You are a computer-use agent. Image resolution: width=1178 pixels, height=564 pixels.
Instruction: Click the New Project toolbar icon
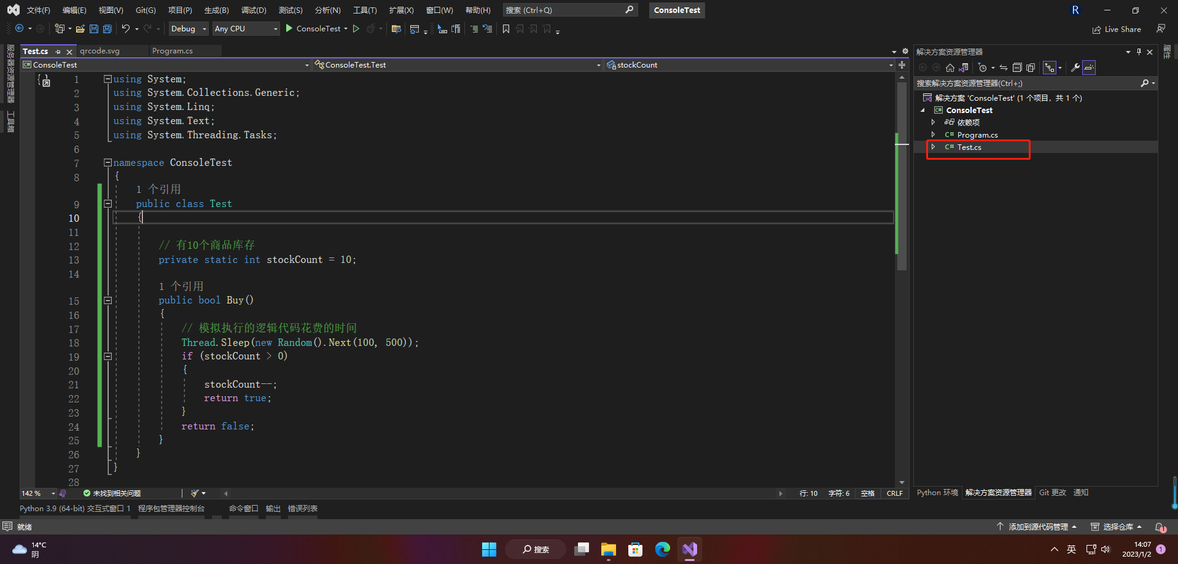[60, 29]
